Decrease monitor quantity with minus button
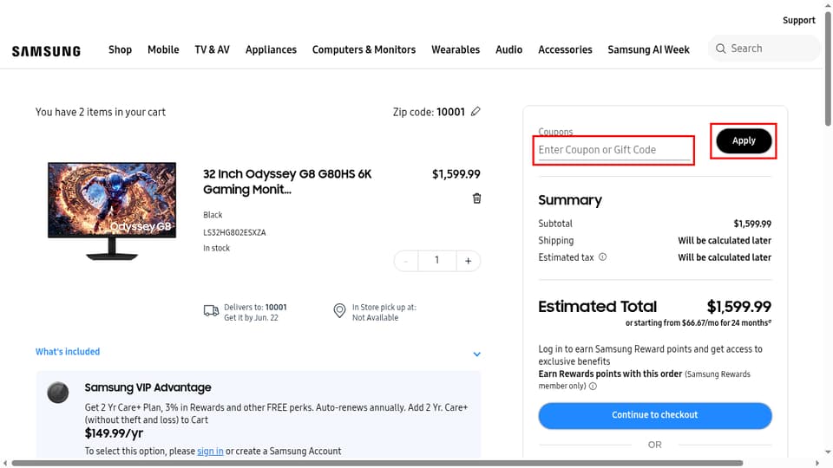Screen dimensions: 833x468 click(406, 261)
